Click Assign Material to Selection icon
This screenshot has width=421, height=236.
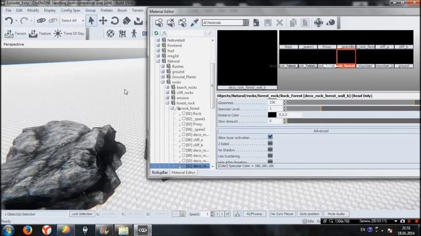(159, 22)
